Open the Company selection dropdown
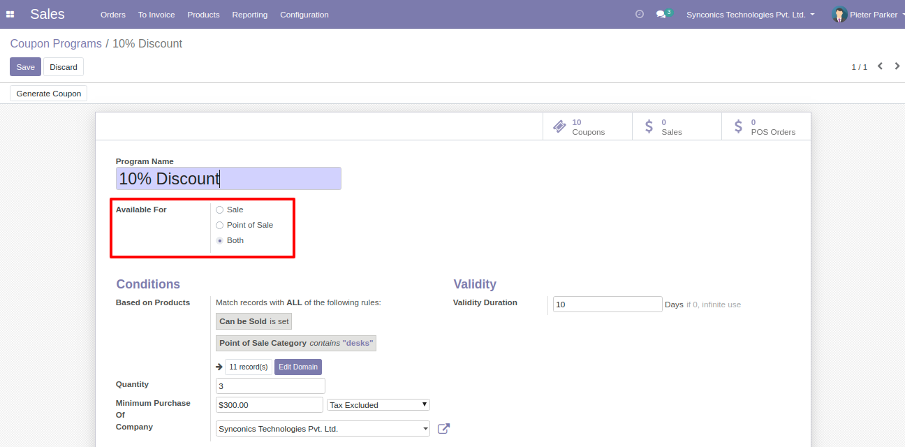 [323, 429]
